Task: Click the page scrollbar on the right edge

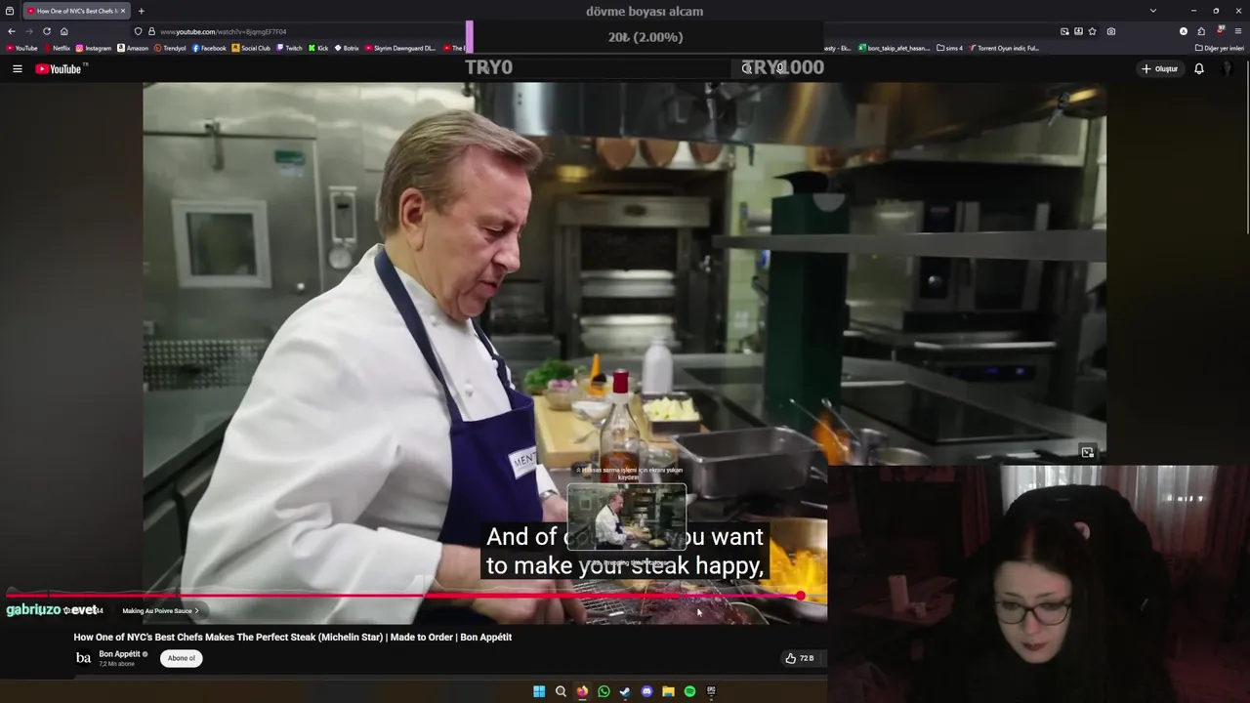Action: 1246,146
